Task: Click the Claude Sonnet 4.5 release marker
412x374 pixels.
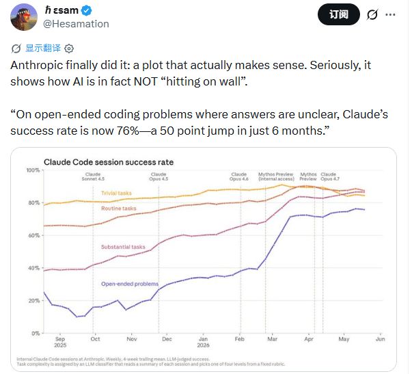Action: (x=93, y=176)
